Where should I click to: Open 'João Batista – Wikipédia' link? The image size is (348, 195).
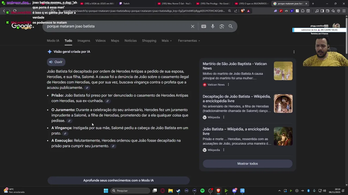(236, 131)
